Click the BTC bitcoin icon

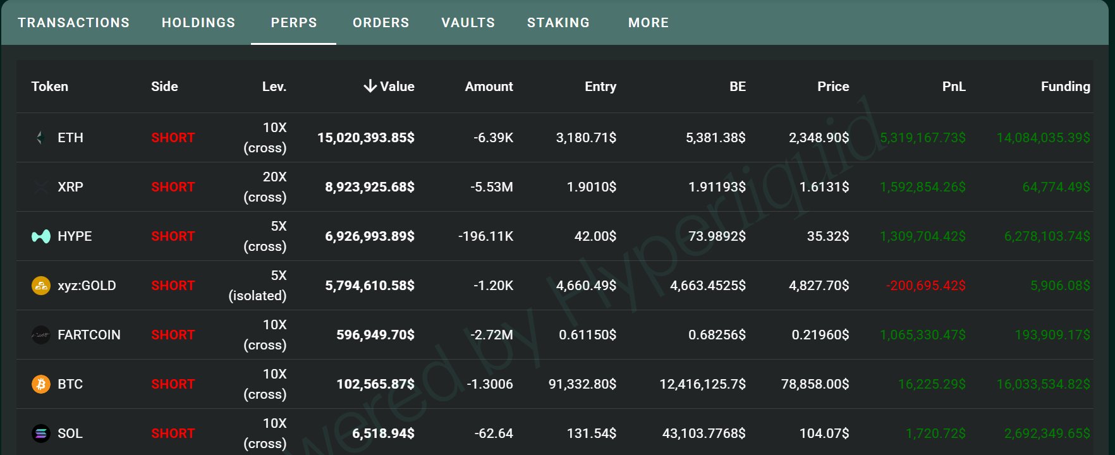click(40, 384)
